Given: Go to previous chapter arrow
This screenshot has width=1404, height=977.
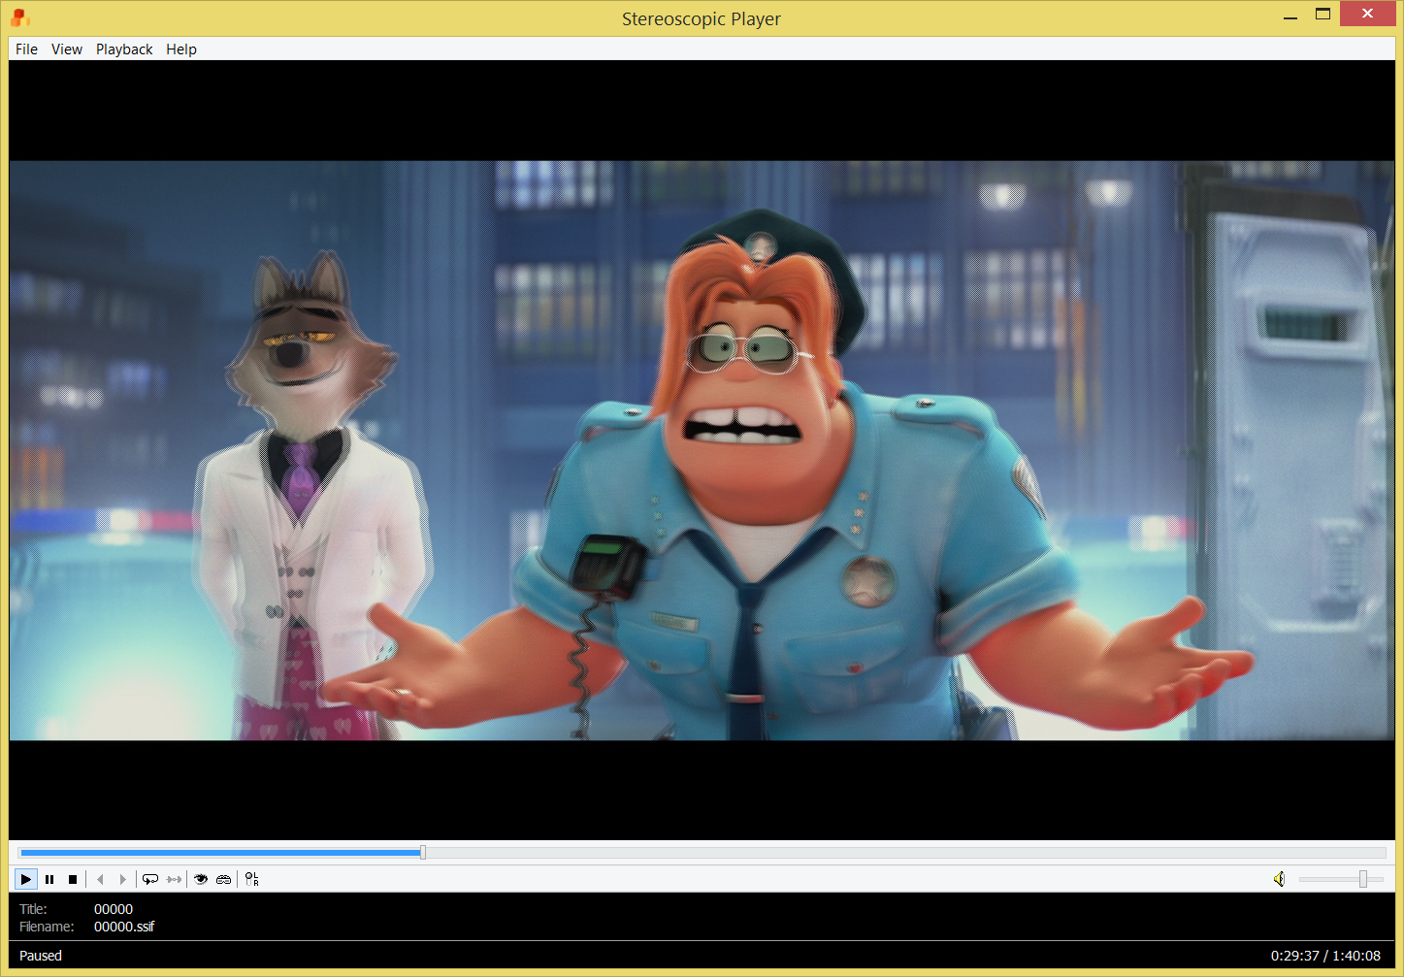Looking at the screenshot, I should click(x=100, y=879).
